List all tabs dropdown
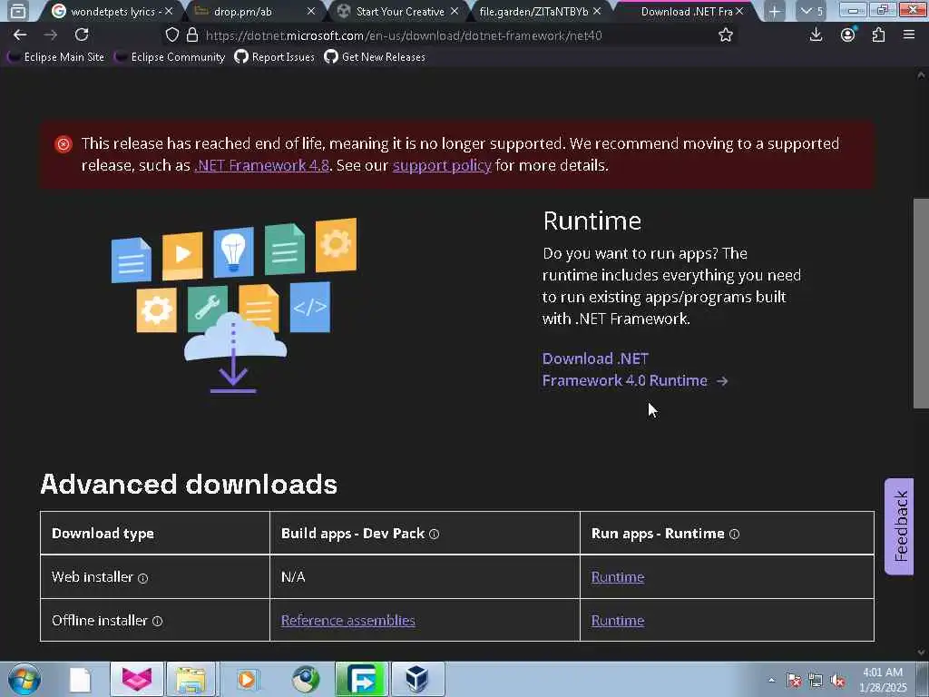 point(811,11)
